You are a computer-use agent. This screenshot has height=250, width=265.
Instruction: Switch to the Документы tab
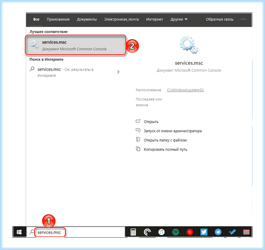(87, 19)
